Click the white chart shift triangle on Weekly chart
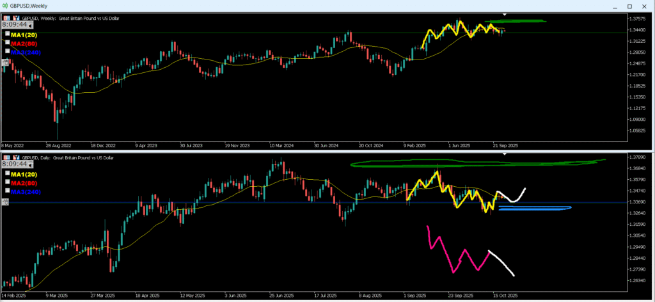Screen dimensions: 655x302 click(x=504, y=13)
